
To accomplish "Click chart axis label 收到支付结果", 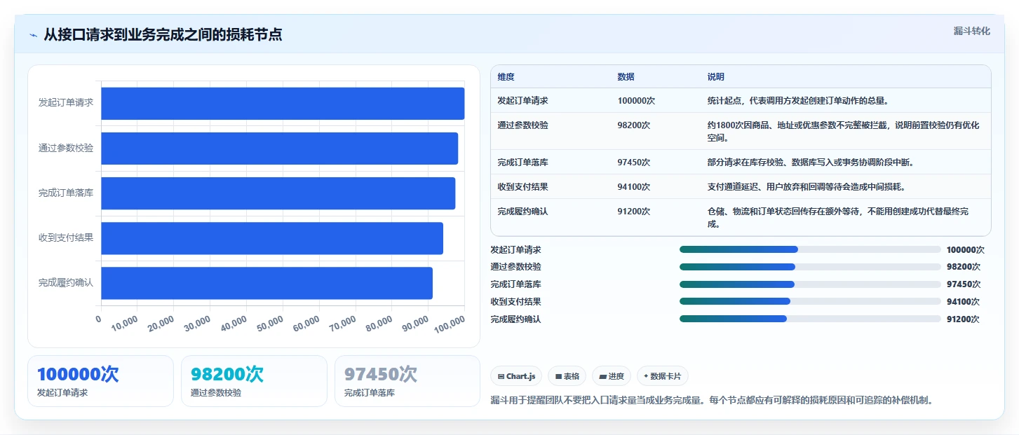I will tap(66, 237).
